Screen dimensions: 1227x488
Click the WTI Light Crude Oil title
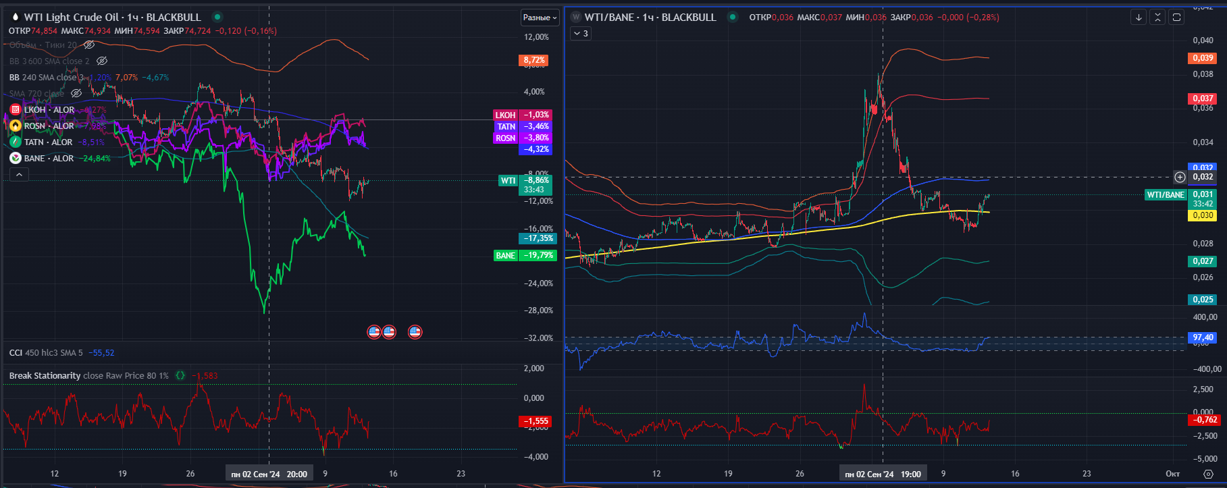(x=113, y=17)
